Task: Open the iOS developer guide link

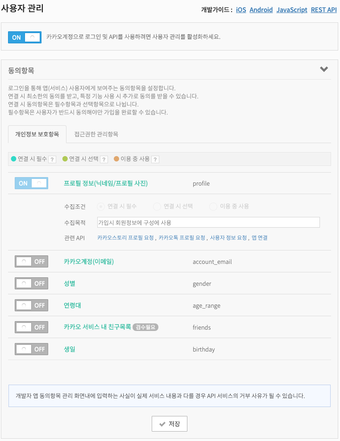Action: [x=241, y=10]
